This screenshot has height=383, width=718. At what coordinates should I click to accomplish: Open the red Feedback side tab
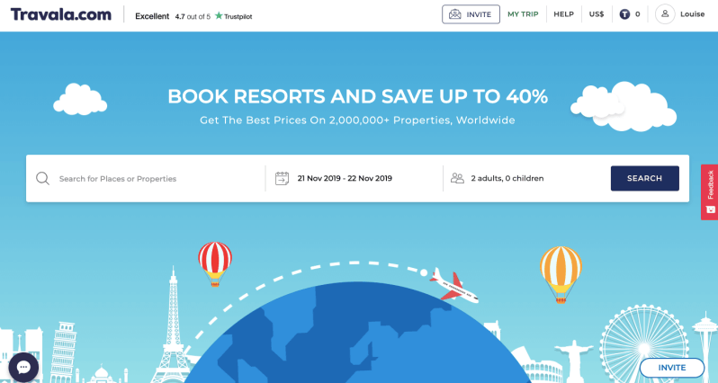tap(709, 192)
